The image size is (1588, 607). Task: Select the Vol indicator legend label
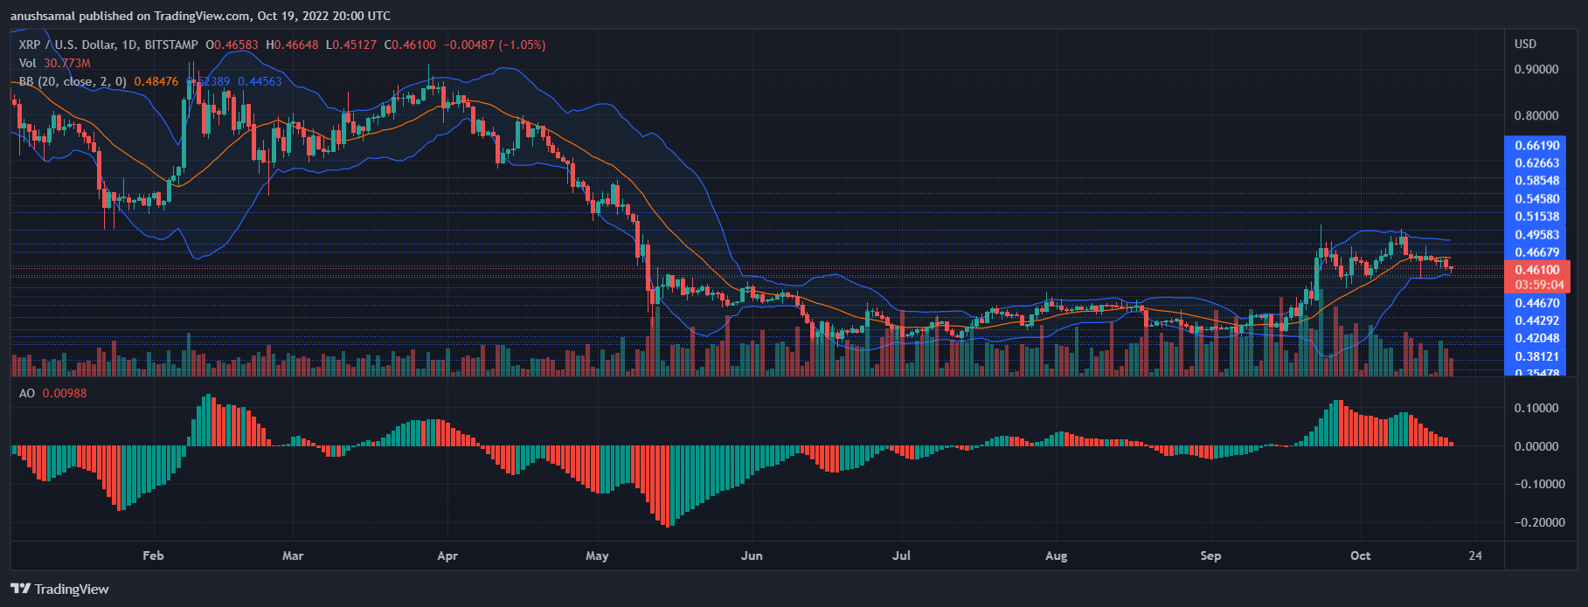click(x=28, y=63)
